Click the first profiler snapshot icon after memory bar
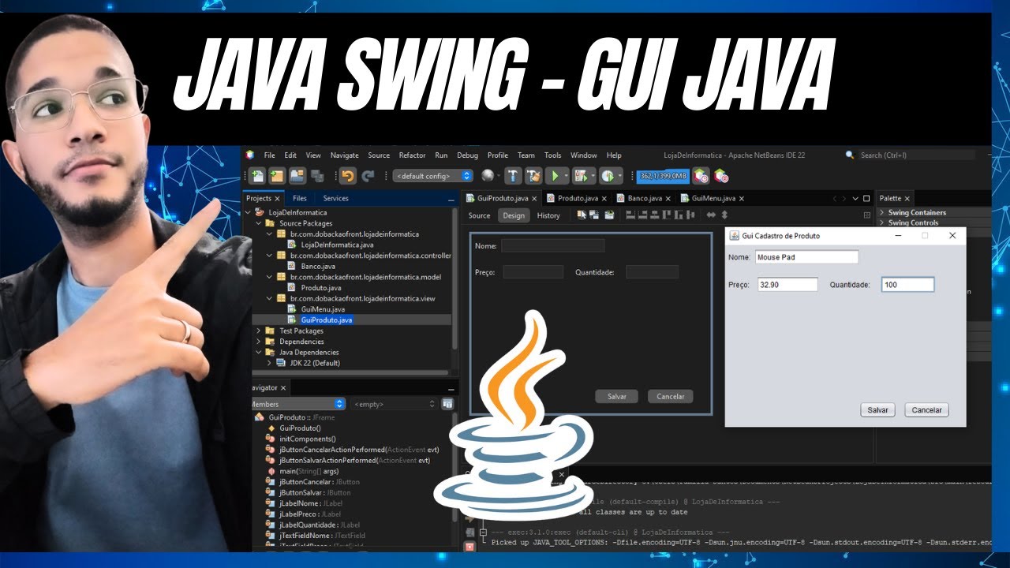1010x568 pixels. point(701,176)
